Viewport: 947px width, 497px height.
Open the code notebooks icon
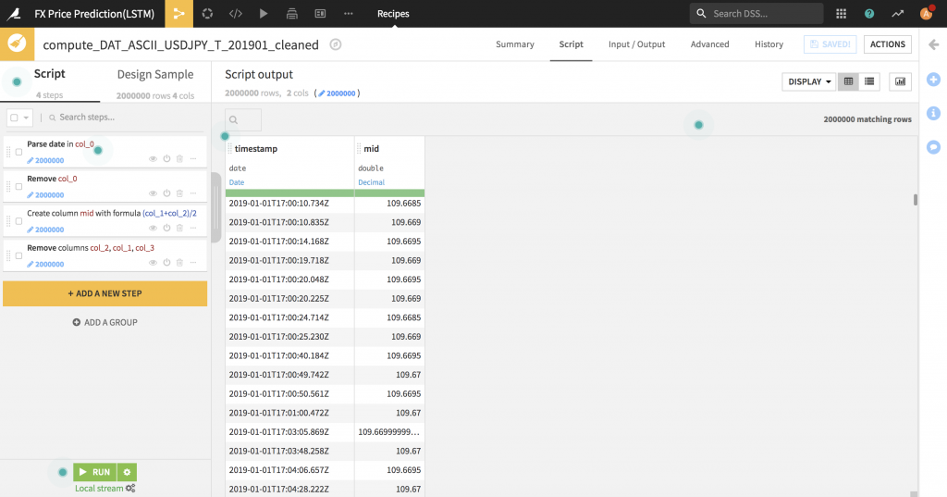pos(236,13)
